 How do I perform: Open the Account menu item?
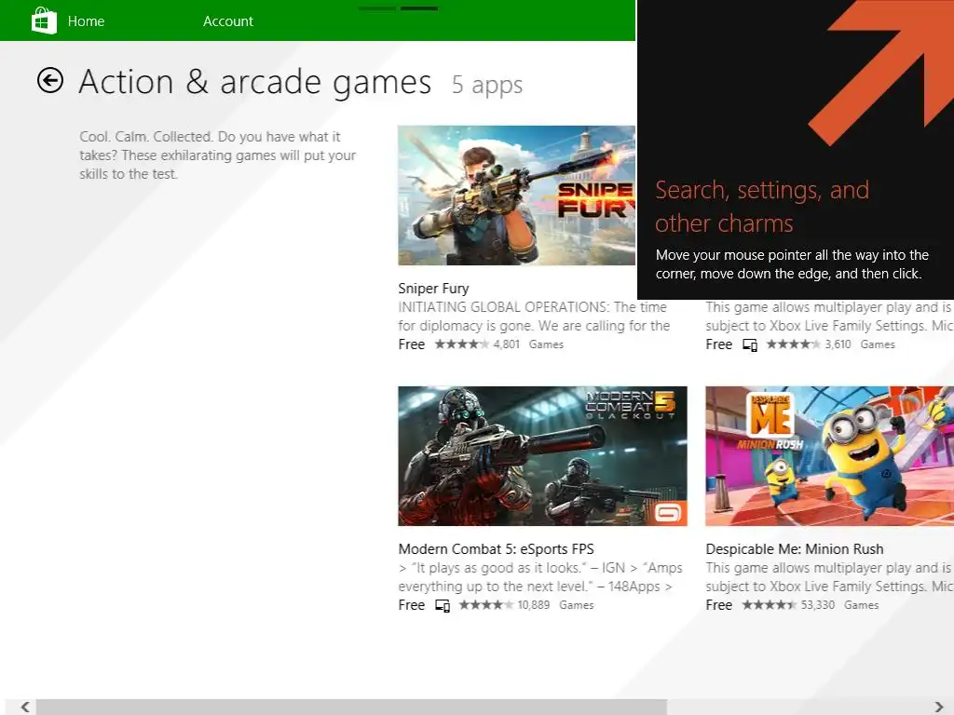pos(228,21)
